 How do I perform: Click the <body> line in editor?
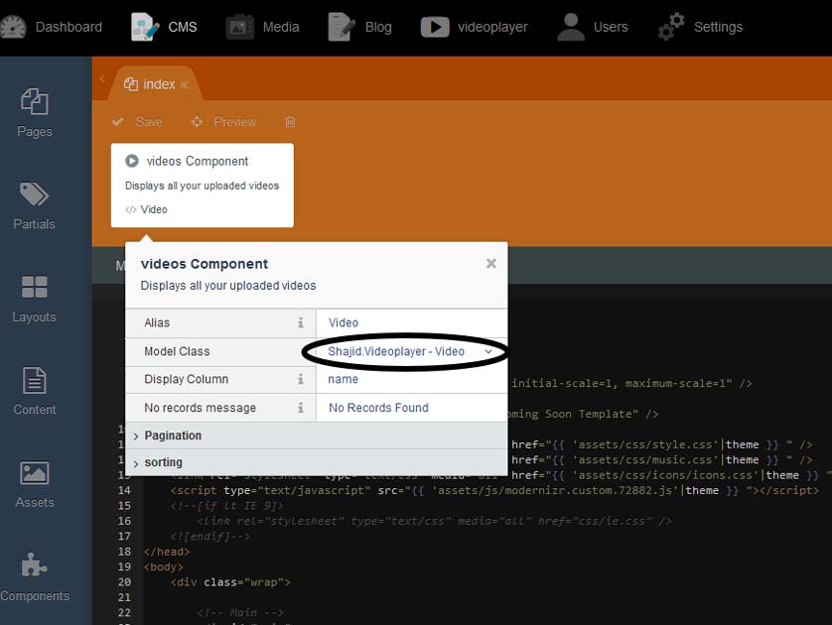pos(164,567)
